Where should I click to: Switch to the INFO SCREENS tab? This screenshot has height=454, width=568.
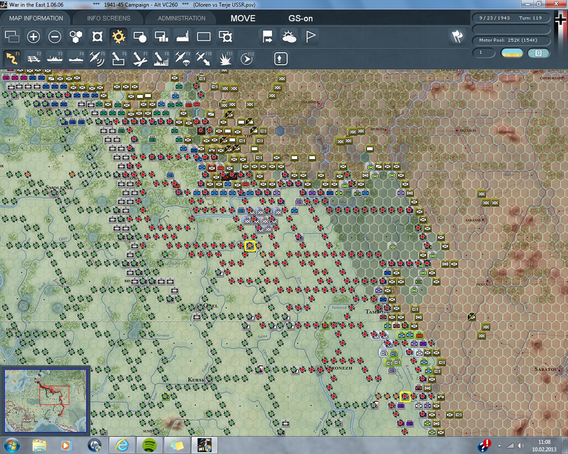[109, 18]
